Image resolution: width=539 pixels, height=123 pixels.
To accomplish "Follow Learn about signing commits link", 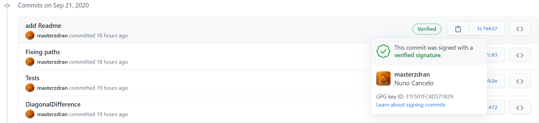I will [x=411, y=105].
